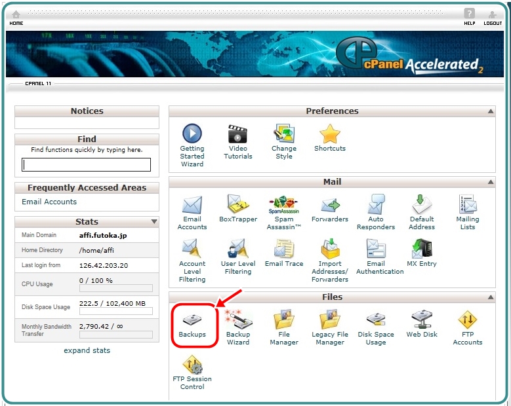This screenshot has height=406, width=511.
Task: Open User Level Filtering icon
Action: (x=238, y=249)
